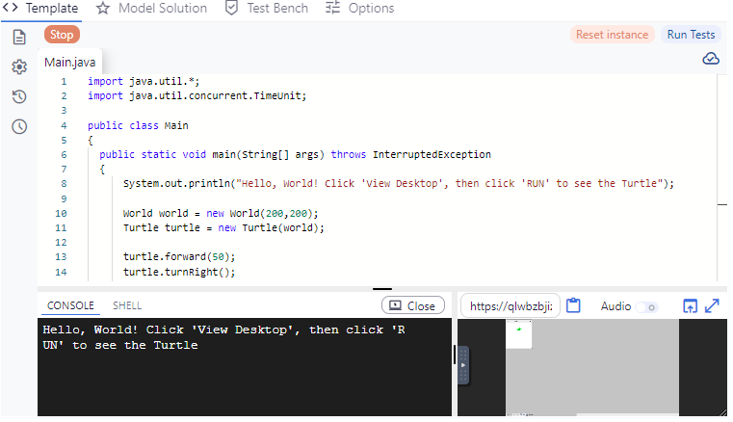Select the Template tab
The image size is (733, 422).
point(41,8)
